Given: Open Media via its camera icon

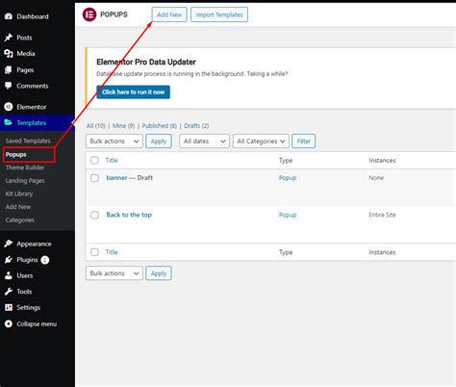Looking at the screenshot, I should point(9,54).
